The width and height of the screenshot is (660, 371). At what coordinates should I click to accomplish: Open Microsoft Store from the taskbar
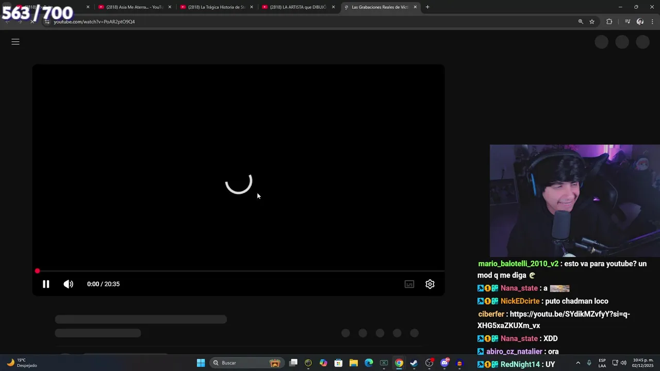click(x=338, y=363)
